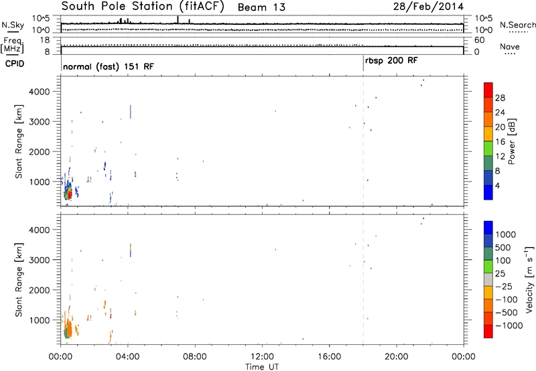The height and width of the screenshot is (371, 536).
Task: Click the 'N.Sky' legend label
Action: point(13,25)
